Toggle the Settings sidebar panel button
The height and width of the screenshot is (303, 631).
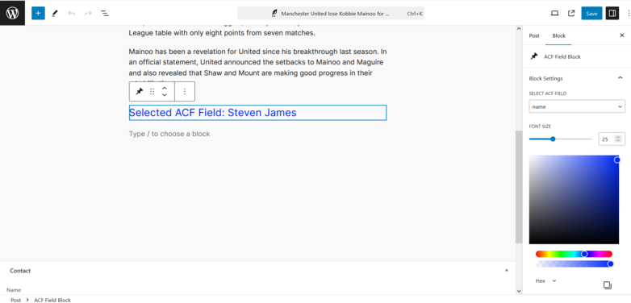pyautogui.click(x=612, y=13)
